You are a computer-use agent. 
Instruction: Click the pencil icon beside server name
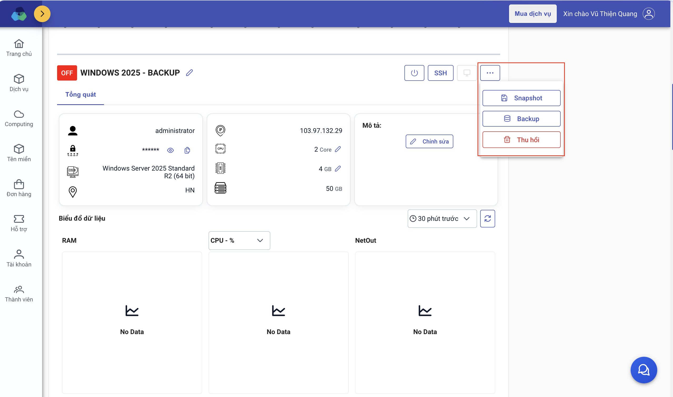[189, 73]
